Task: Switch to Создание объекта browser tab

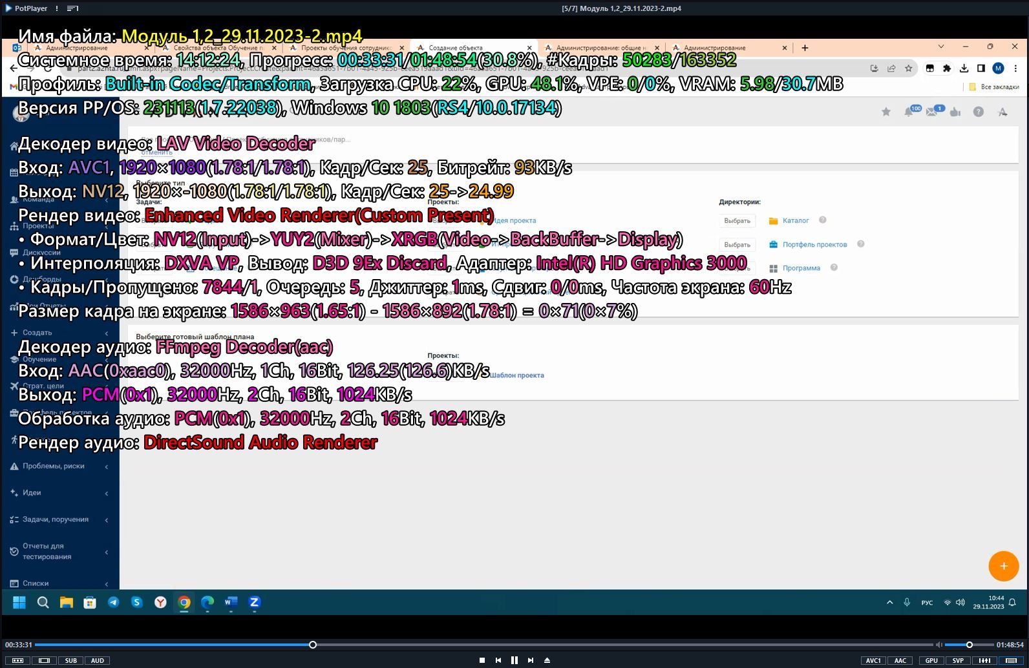Action: pyautogui.click(x=474, y=48)
